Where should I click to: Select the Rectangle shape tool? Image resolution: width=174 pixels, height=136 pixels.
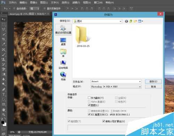tap(3, 104)
